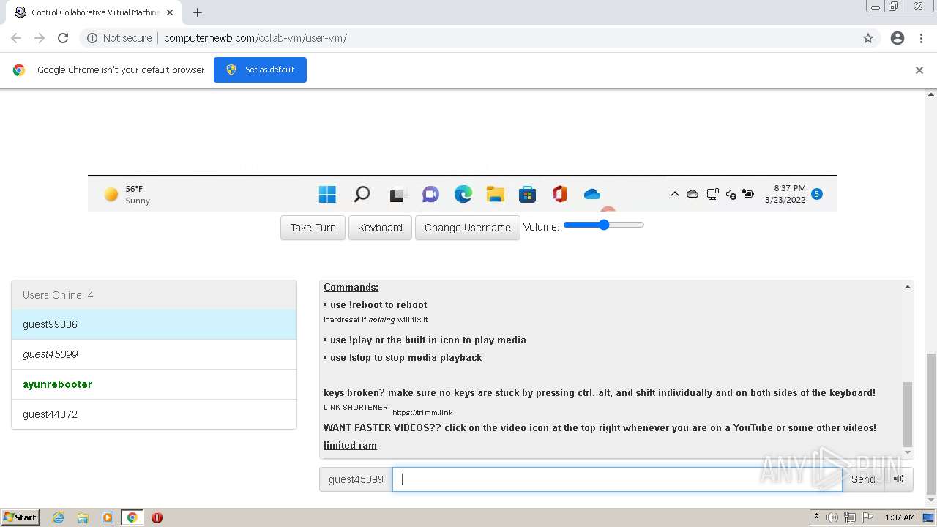Click the Change Username button
937x527 pixels.
coord(467,228)
